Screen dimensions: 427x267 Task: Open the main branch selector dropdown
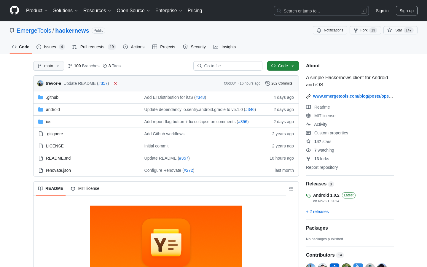click(x=49, y=66)
